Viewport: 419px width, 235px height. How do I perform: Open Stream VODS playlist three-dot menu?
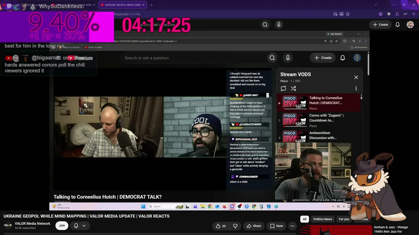tap(356, 88)
